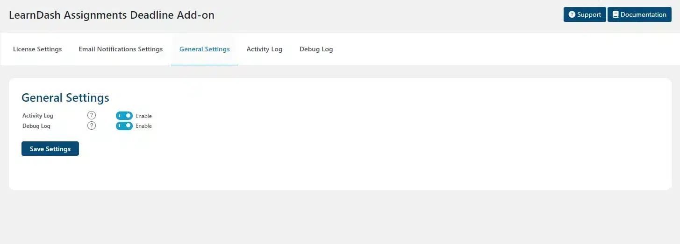Click the book icon inside Documentation button
The image size is (680, 244).
(x=616, y=14)
